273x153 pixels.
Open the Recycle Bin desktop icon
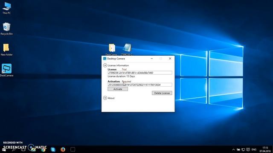pyautogui.click(x=7, y=29)
